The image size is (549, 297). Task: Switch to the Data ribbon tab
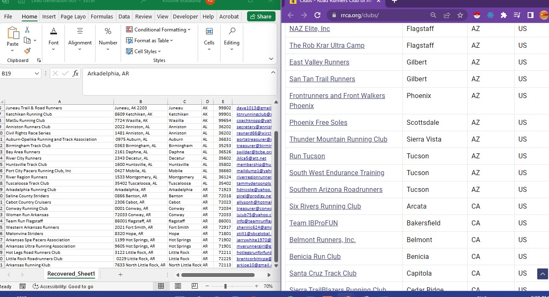124,17
